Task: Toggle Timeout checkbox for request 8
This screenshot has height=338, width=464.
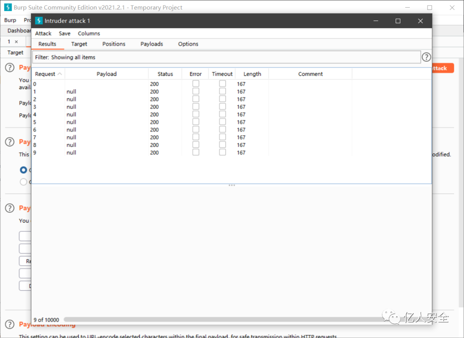Action: (x=223, y=145)
